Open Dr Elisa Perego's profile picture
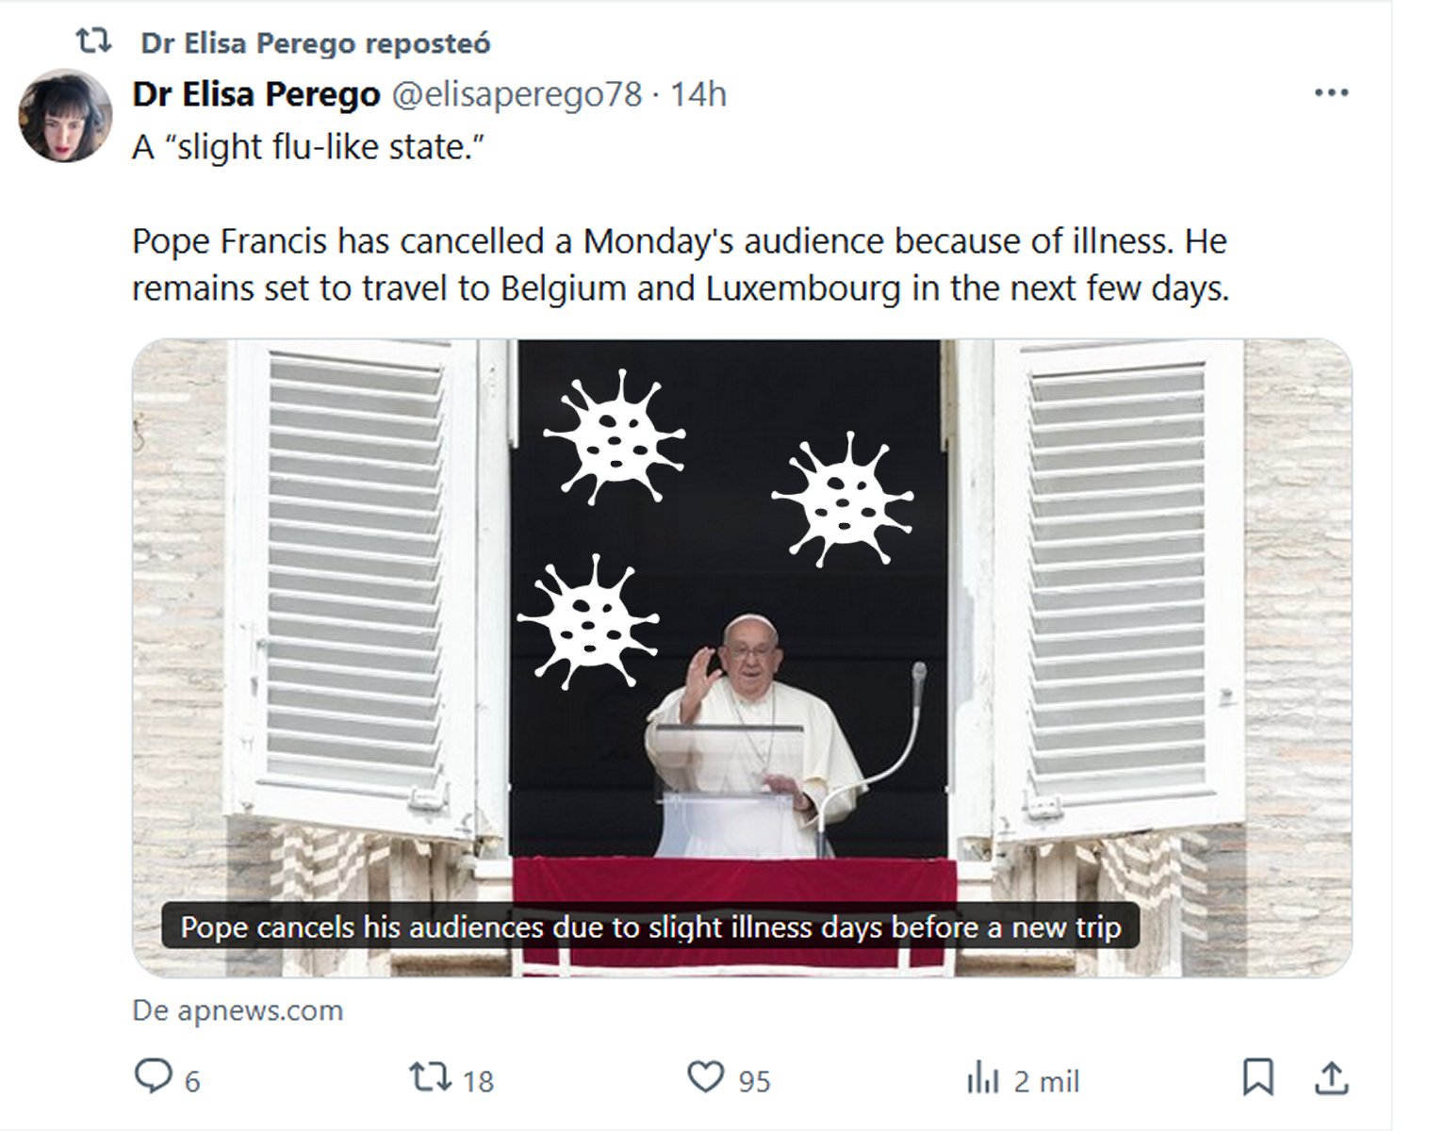 tap(65, 115)
